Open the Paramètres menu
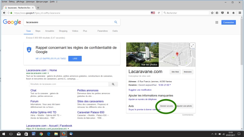Screen dimensions: 244x137 click(103, 31)
